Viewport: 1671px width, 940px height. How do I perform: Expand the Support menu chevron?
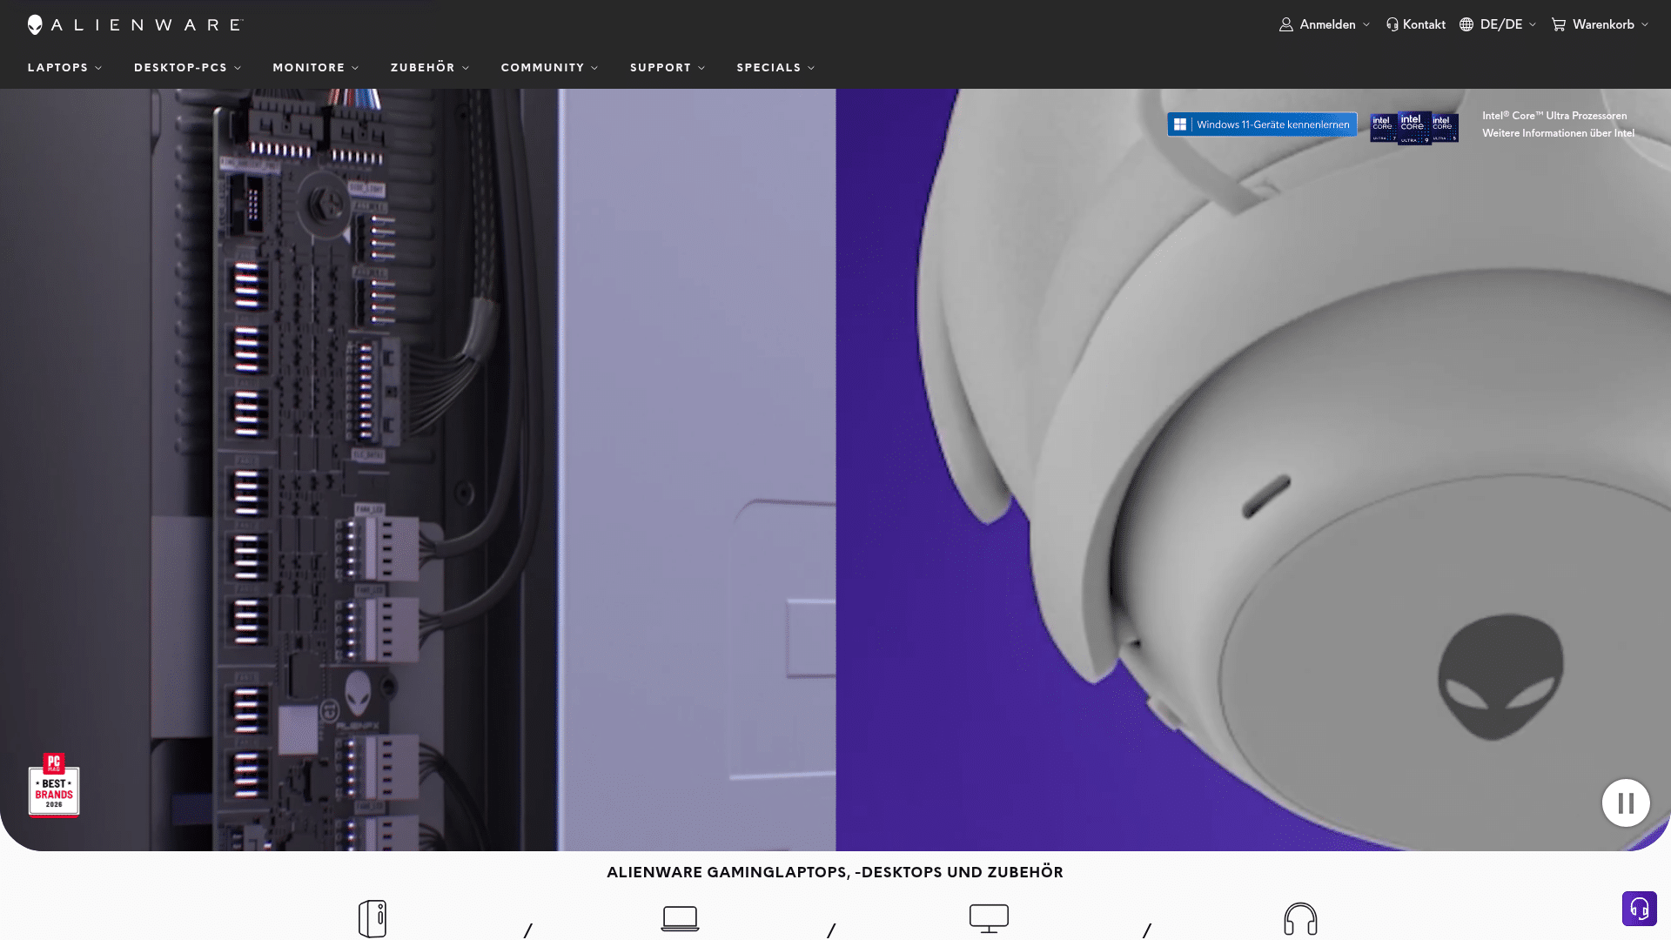(701, 68)
